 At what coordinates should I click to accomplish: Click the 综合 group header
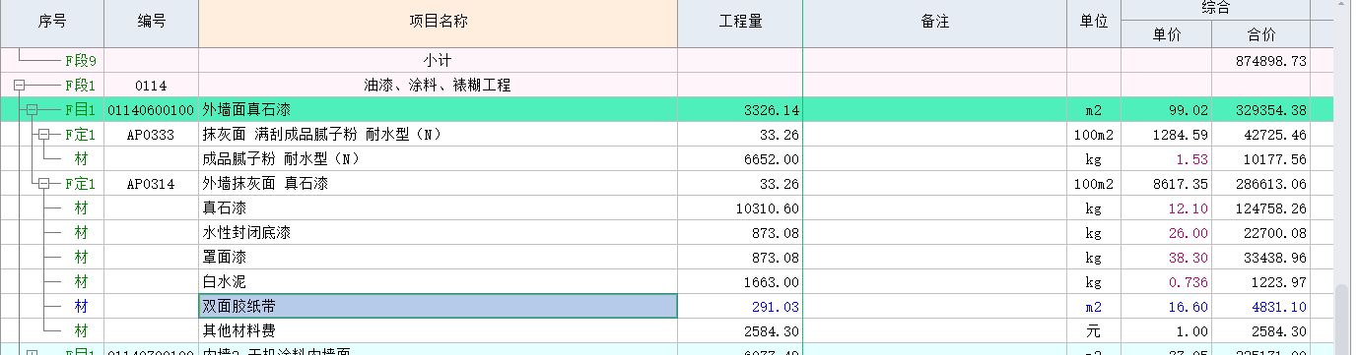click(x=1215, y=10)
